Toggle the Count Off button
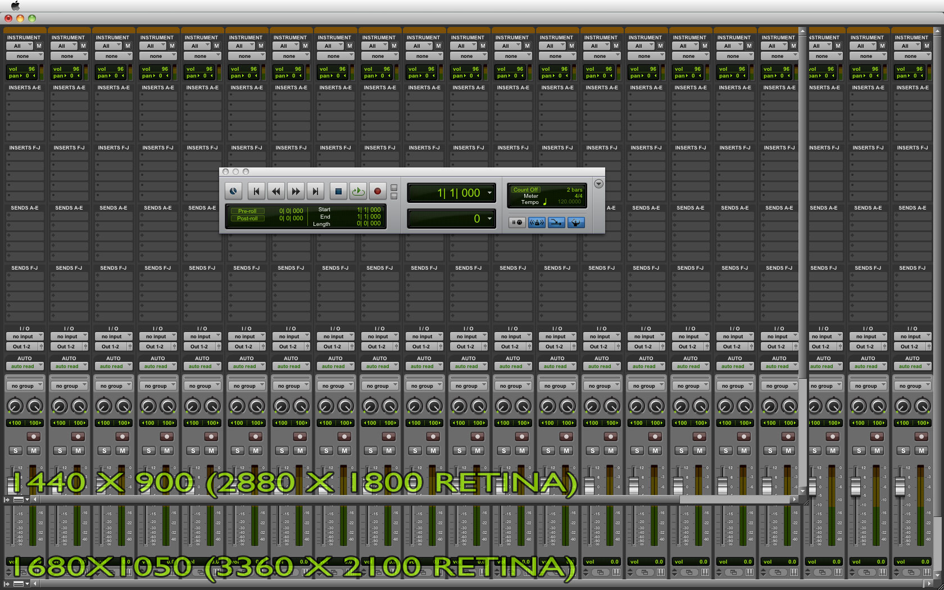Viewport: 944px width, 590px height. point(525,190)
